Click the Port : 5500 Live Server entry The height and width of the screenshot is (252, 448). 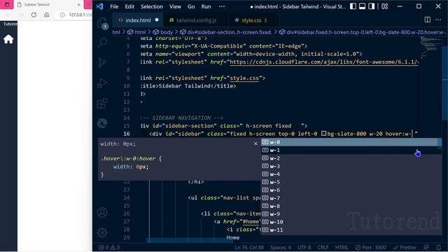[x=371, y=247]
